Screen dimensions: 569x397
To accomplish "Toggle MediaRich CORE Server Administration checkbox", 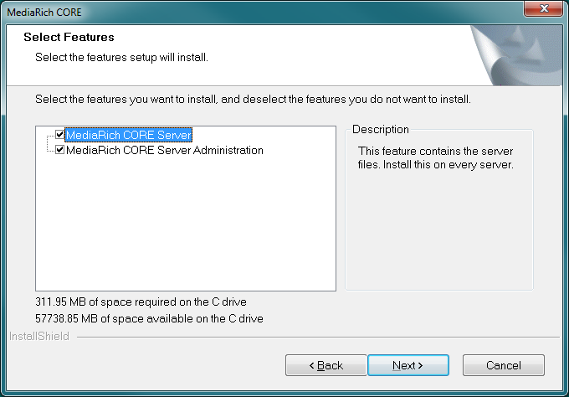I will pyautogui.click(x=60, y=150).
